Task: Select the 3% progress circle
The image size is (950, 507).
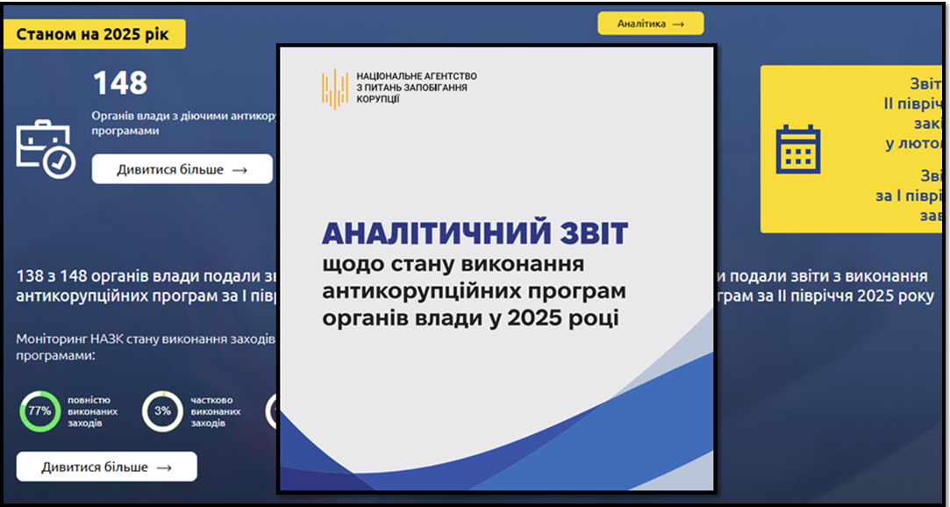Action: tap(162, 411)
